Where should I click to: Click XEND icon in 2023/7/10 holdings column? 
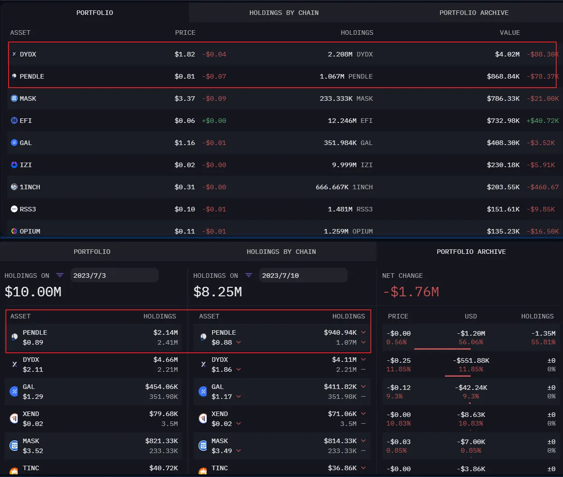tap(203, 418)
